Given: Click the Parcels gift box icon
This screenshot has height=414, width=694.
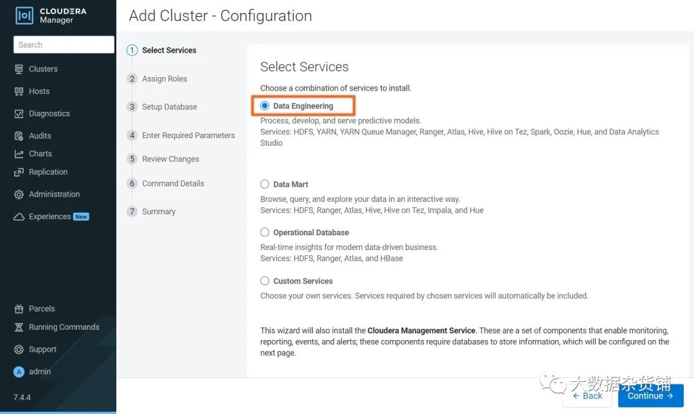Looking at the screenshot, I should click(x=19, y=309).
